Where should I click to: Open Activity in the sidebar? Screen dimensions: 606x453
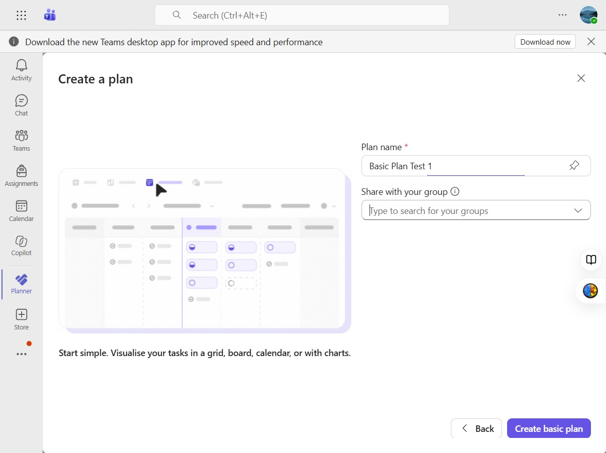point(22,70)
